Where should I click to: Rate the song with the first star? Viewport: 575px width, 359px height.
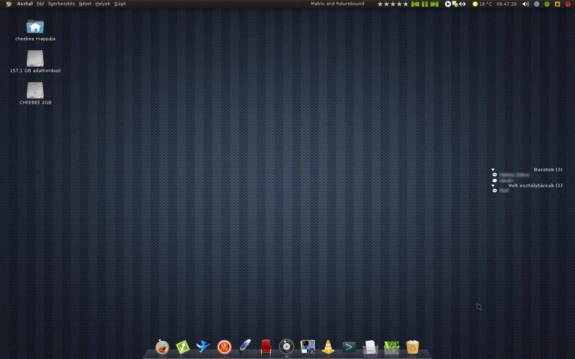point(380,4)
